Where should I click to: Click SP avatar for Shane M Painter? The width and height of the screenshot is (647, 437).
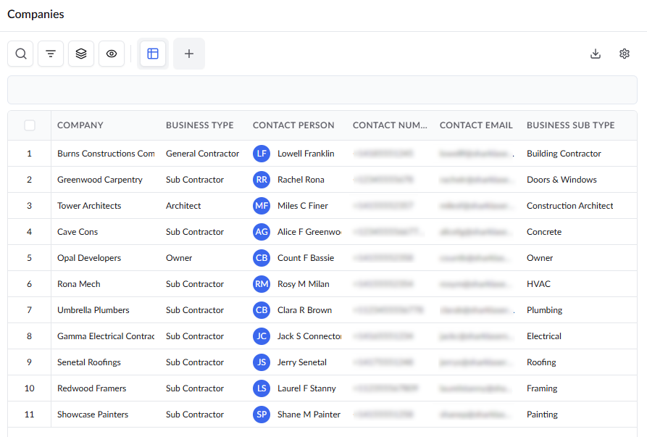(262, 415)
